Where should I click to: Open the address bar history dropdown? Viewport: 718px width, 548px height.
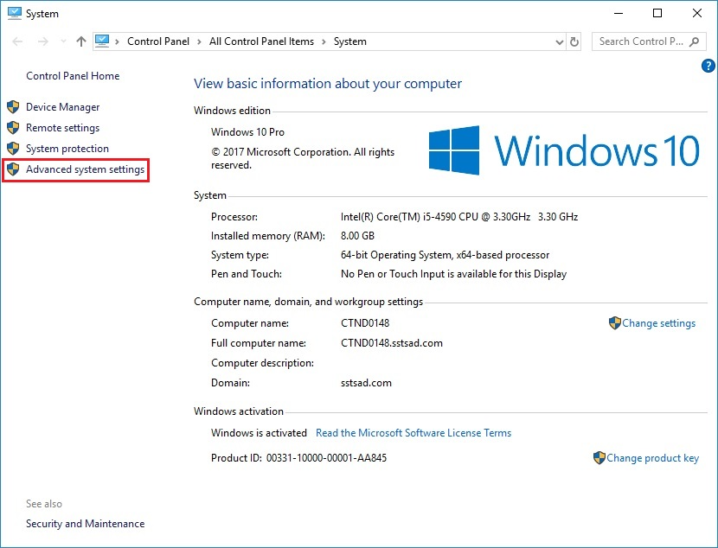click(559, 42)
